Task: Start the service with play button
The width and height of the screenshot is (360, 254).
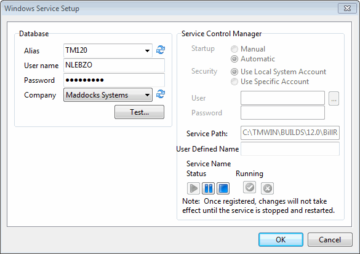Action: point(193,188)
